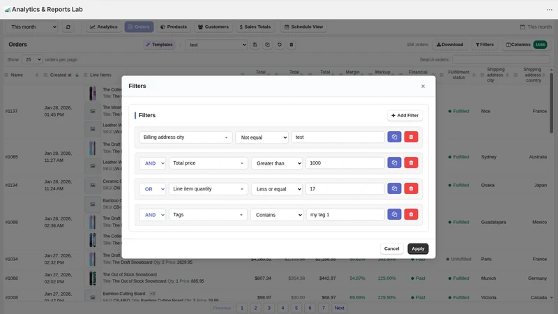Edit the value field containing 1000
558x314 pixels.
click(x=345, y=163)
